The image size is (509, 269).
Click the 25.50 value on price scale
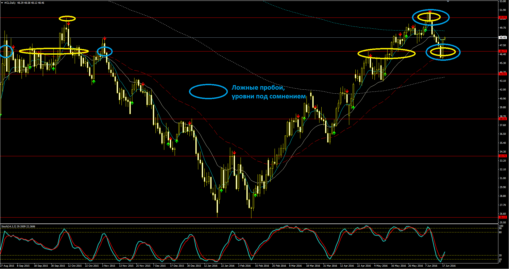(503, 223)
